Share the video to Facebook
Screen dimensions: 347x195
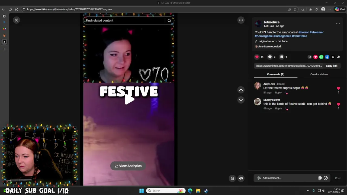[327, 57]
